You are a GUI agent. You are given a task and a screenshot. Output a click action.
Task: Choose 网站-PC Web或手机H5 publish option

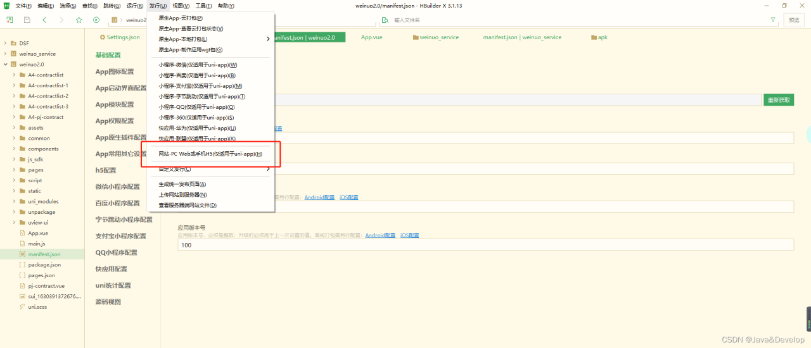point(211,154)
